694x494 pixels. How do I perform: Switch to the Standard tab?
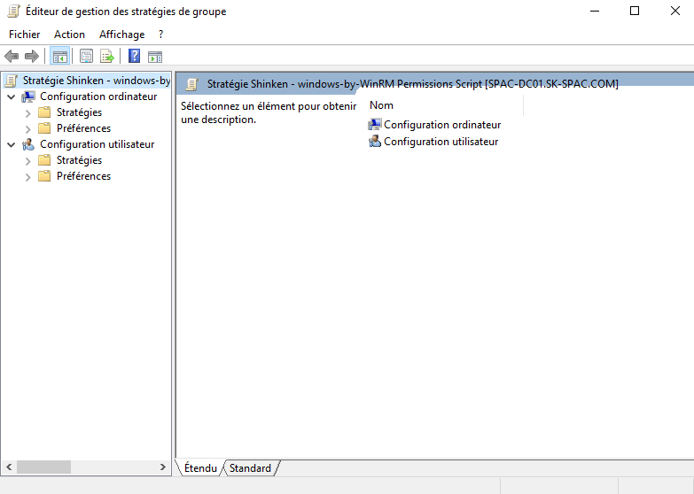pyautogui.click(x=250, y=468)
